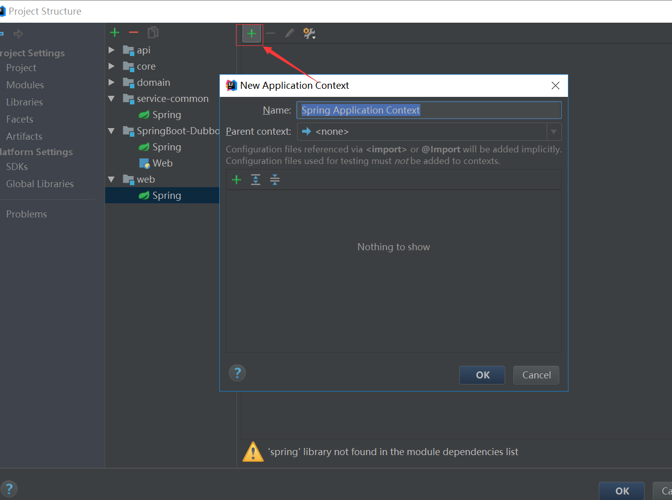
Task: Click the green plus to add application context
Action: pos(250,33)
